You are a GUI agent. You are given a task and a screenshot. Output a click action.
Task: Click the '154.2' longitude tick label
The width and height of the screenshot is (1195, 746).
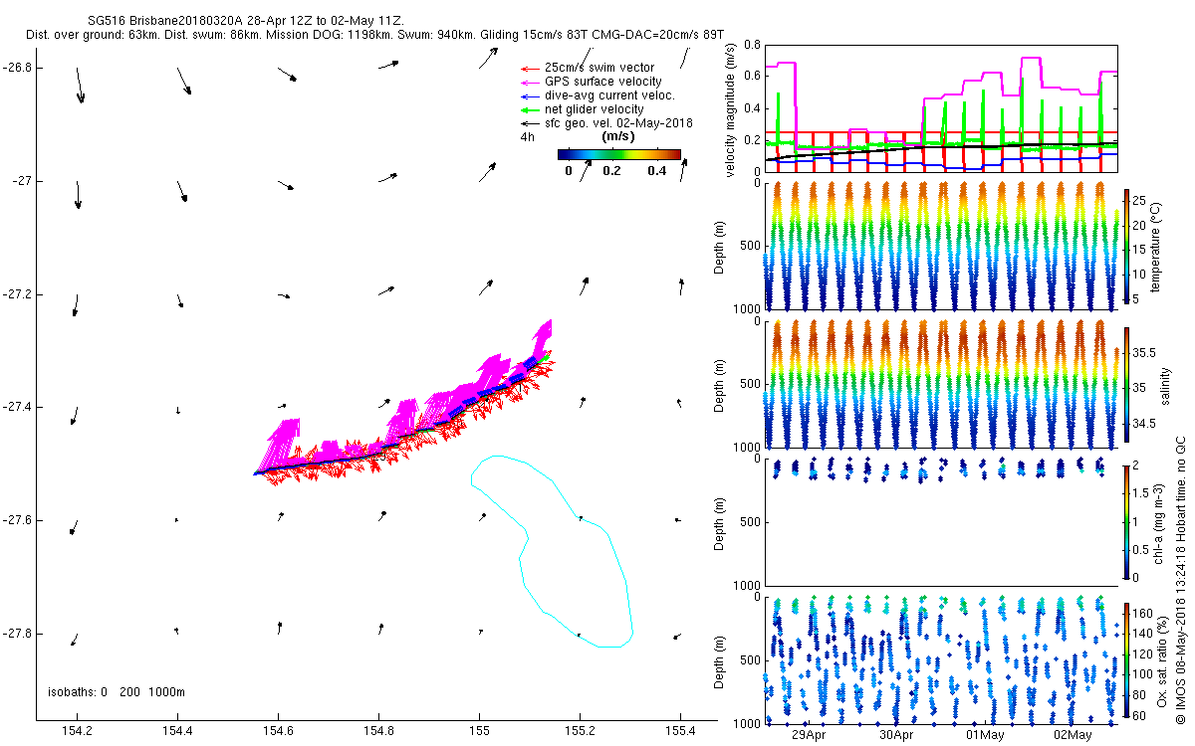pyautogui.click(x=77, y=733)
